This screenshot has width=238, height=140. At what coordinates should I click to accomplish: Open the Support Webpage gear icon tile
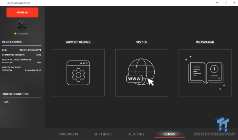pos(78,72)
